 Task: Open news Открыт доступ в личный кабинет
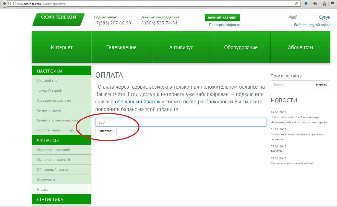pos(293,163)
